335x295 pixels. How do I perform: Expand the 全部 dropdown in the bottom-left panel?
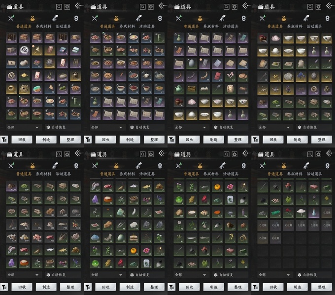tap(23, 275)
